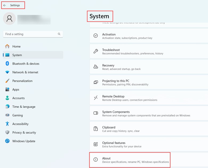208x168 pixels.
Task: Click the magnifier search icon
Action: (59, 34)
